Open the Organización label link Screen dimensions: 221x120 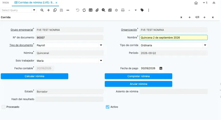tap(129, 30)
